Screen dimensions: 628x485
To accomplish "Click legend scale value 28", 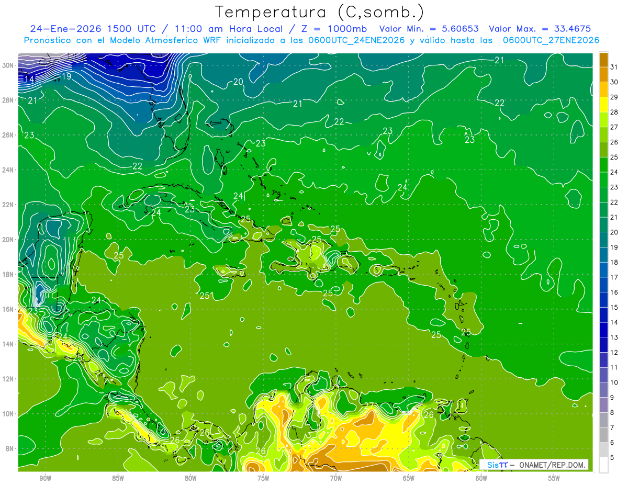I will 614,112.
